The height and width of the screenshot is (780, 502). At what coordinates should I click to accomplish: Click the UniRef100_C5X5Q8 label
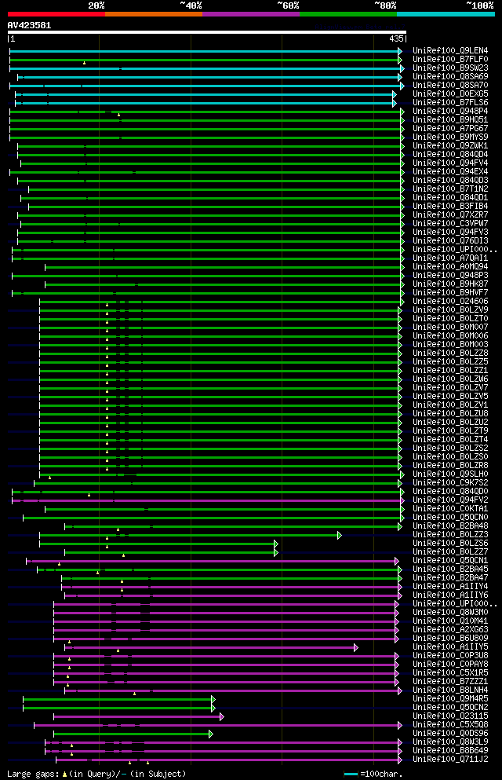click(x=450, y=725)
